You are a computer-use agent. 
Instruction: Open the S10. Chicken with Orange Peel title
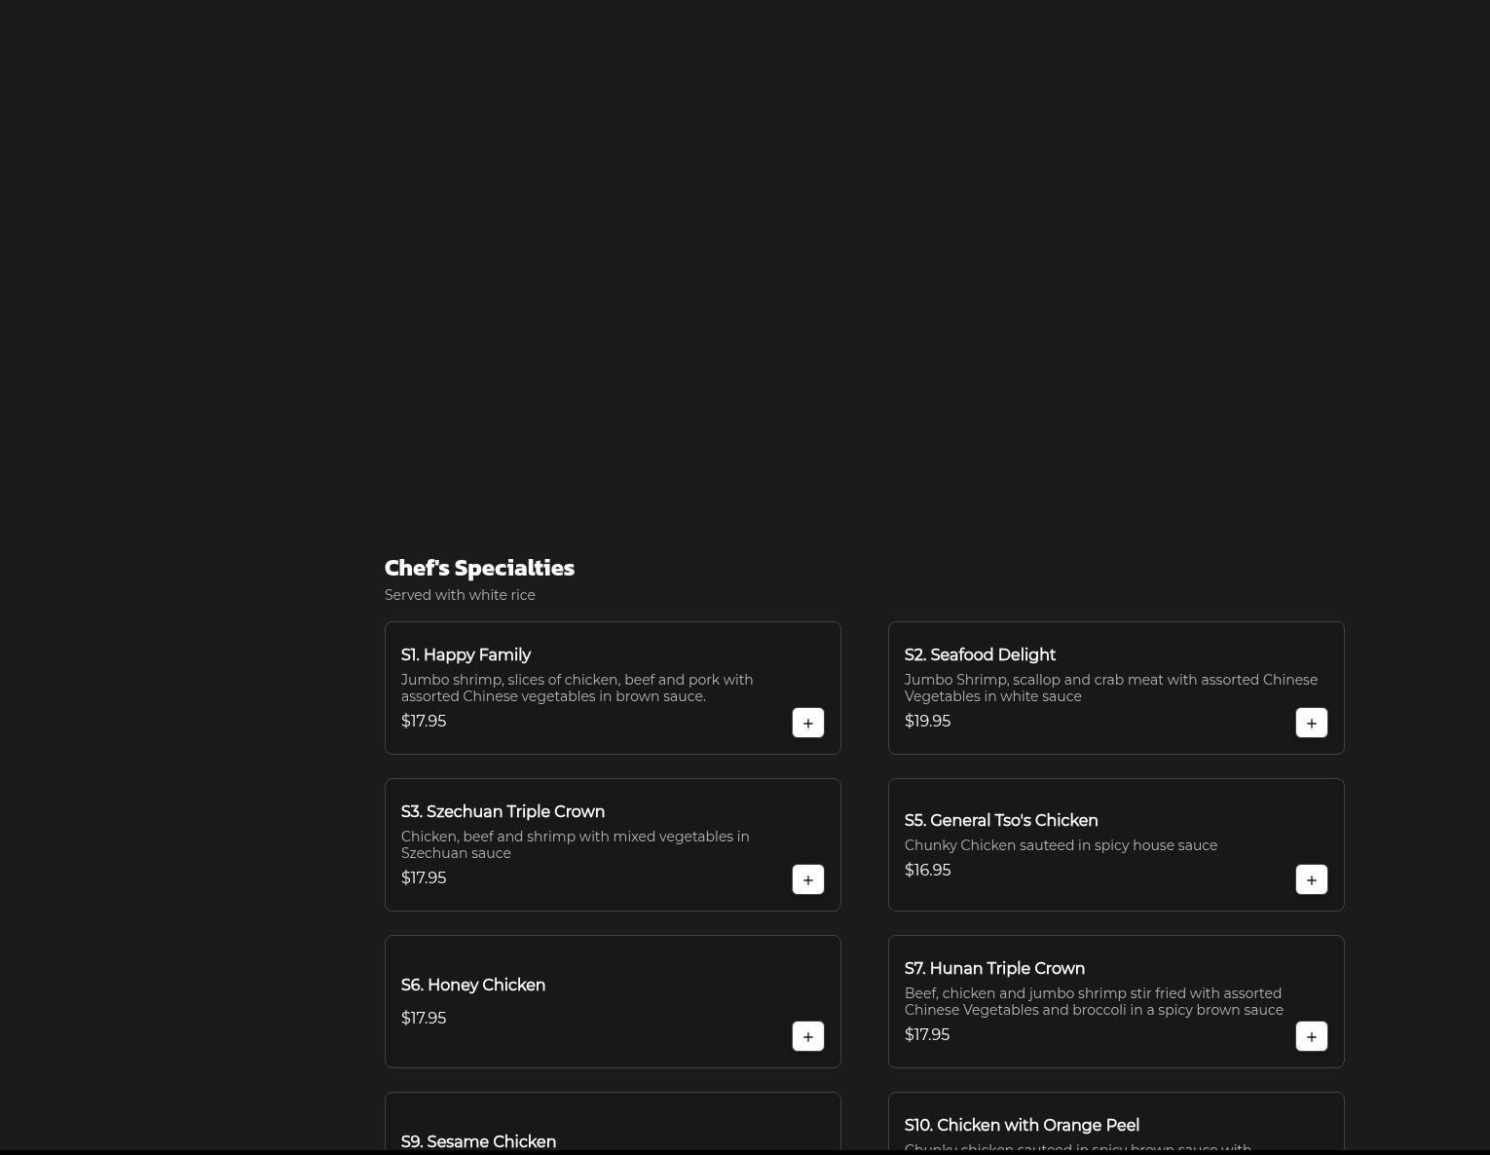1022,1126
